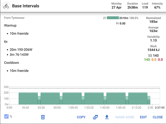Click the Monday 27 Apr date
This screenshot has width=166, height=124.
116,6
